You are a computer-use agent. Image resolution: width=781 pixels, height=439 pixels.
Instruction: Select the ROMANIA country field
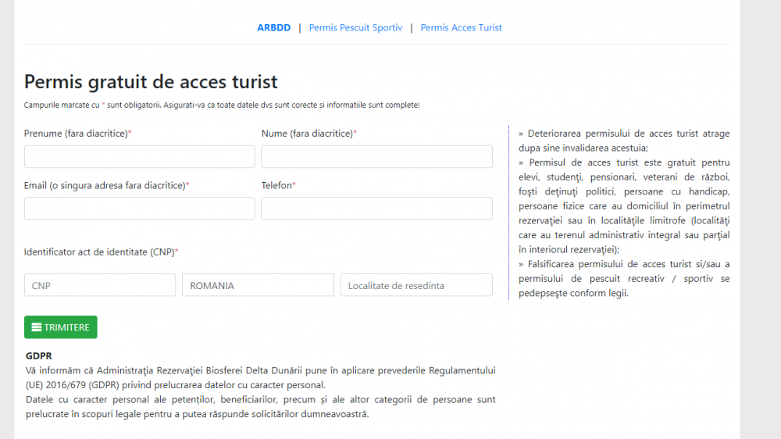pos(258,285)
